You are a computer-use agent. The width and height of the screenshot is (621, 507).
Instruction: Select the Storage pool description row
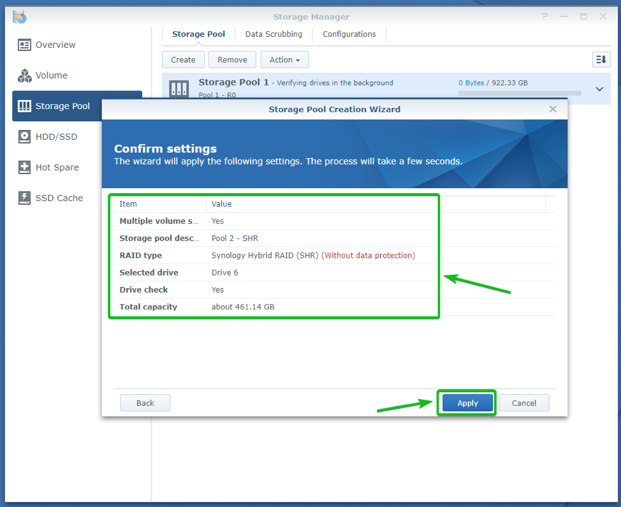pyautogui.click(x=335, y=238)
